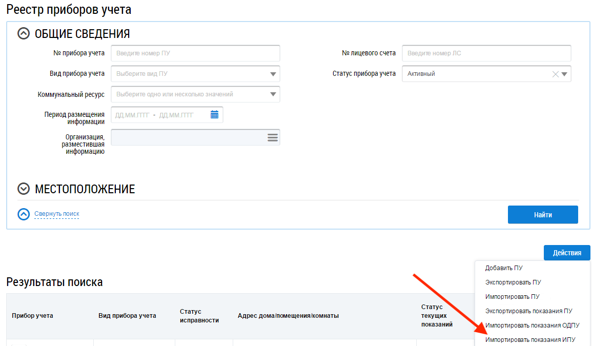
Task: Click the Свернуть поиск link
Action: pyautogui.click(x=56, y=214)
